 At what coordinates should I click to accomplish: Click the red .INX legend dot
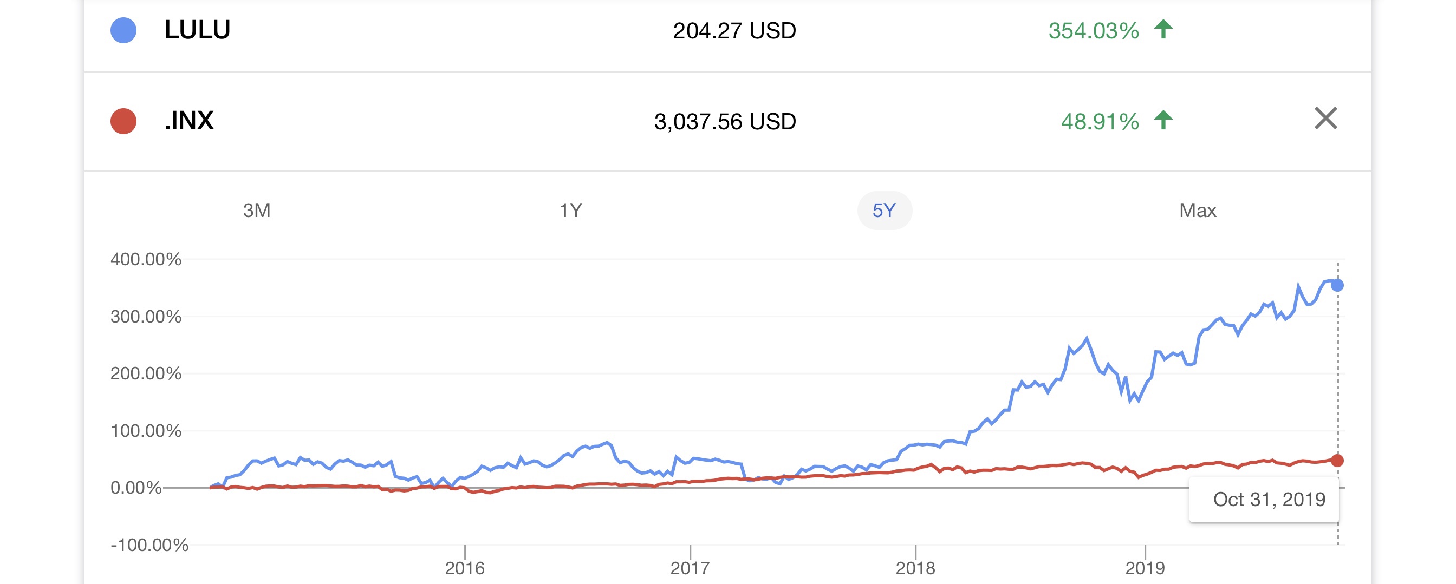123,121
